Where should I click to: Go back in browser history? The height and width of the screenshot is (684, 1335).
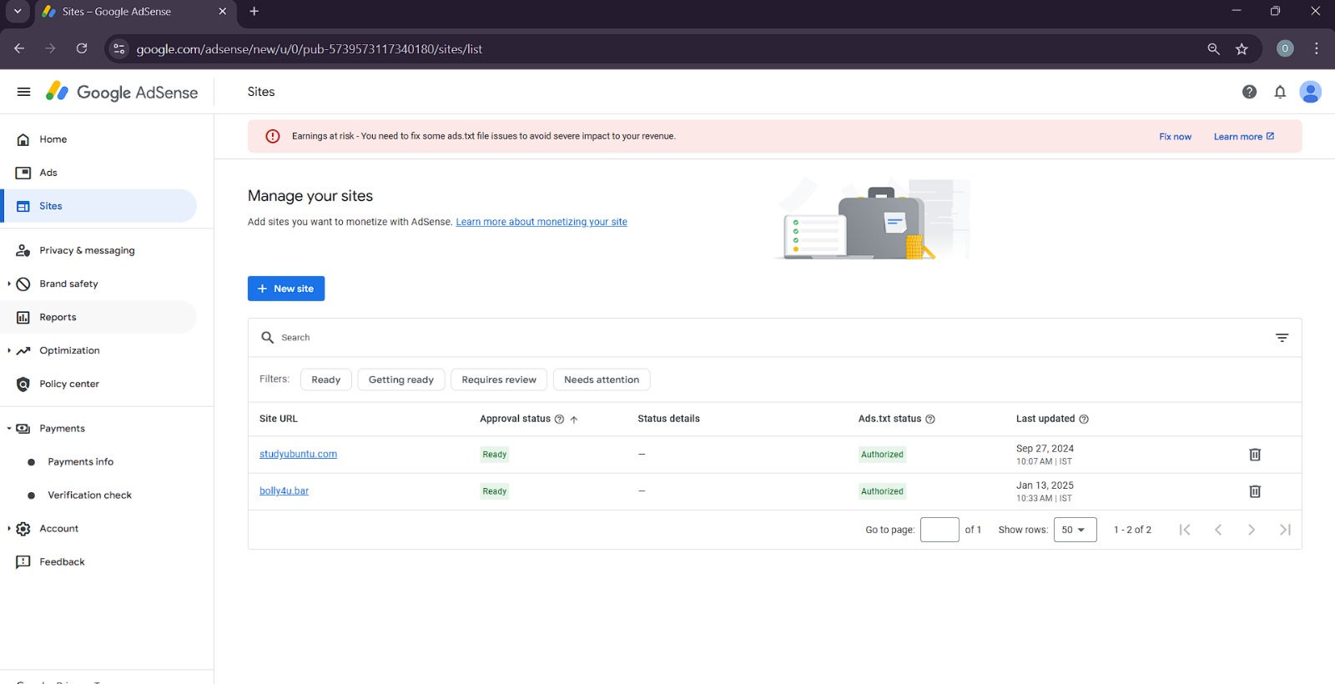pyautogui.click(x=19, y=48)
